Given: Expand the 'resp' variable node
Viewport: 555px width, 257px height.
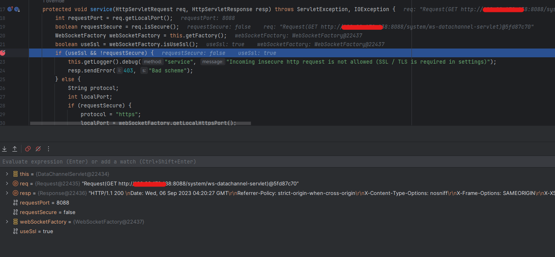Looking at the screenshot, I should pyautogui.click(x=7, y=193).
